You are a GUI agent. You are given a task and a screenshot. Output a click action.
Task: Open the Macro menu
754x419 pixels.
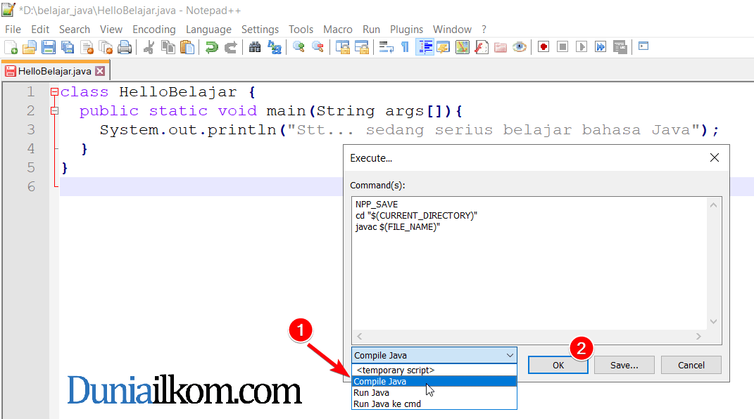[x=337, y=30]
